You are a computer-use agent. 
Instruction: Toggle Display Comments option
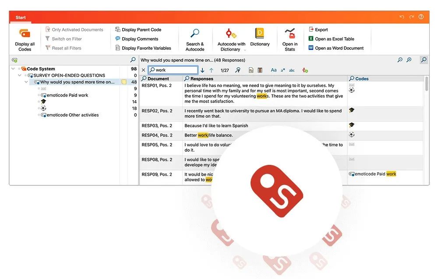coord(137,39)
